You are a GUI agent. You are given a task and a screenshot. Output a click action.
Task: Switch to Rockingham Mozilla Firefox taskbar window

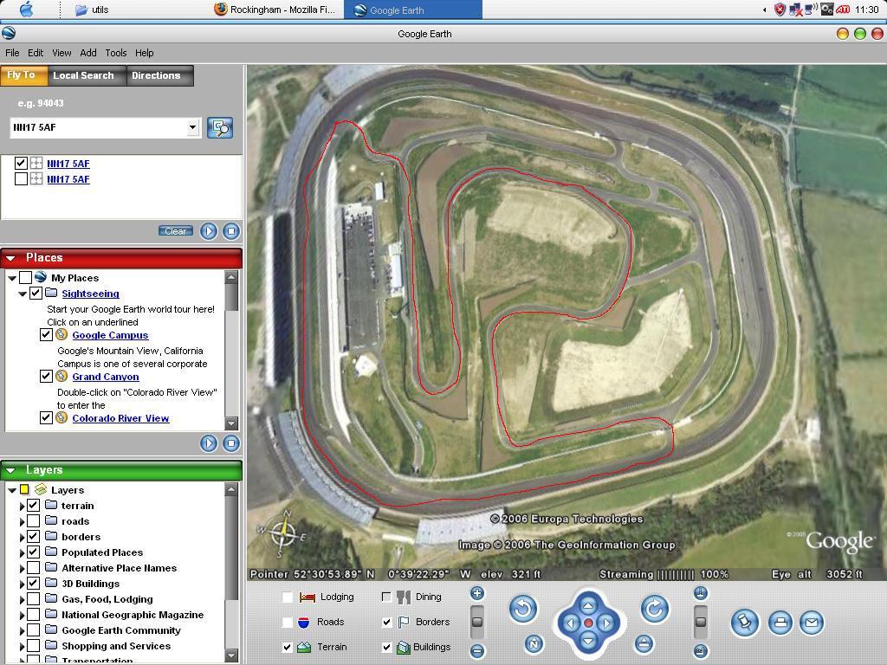(x=275, y=10)
